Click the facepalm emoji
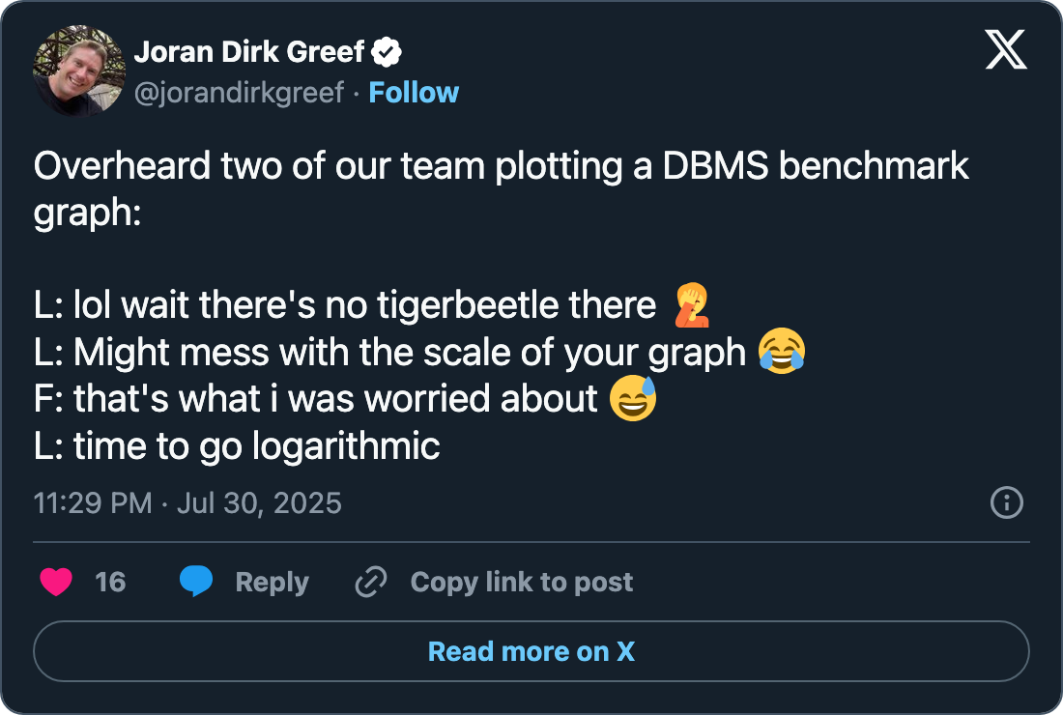Image resolution: width=1063 pixels, height=715 pixels. (693, 305)
